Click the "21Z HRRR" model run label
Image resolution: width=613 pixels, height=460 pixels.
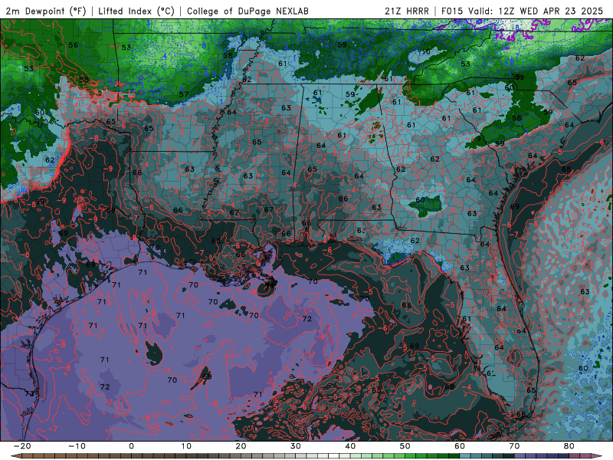407,11
